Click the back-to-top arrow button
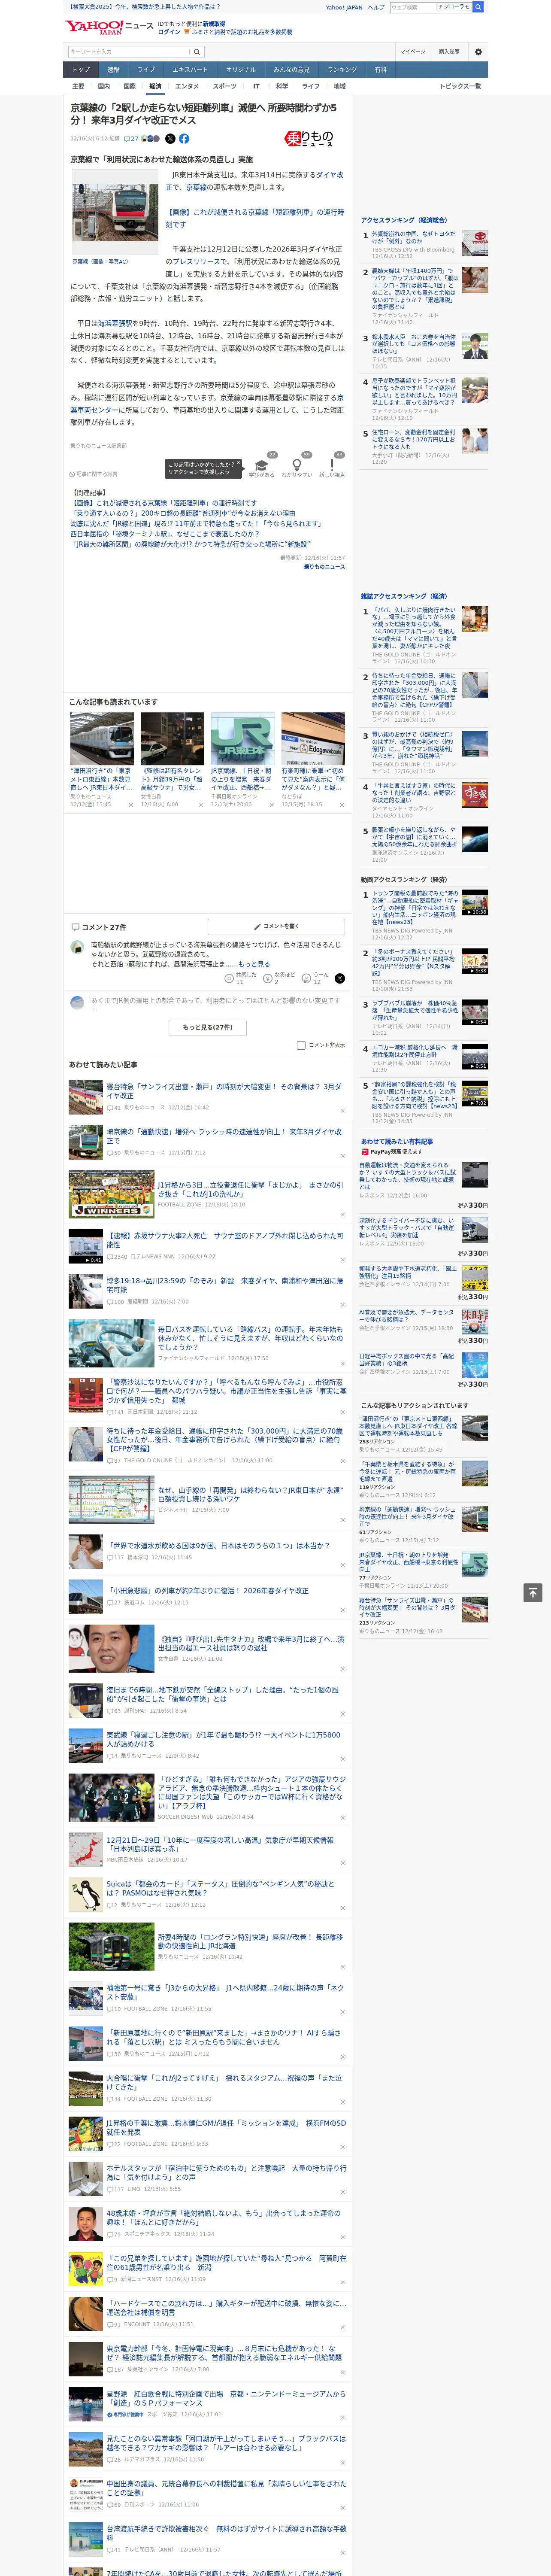This screenshot has height=2576, width=551. (x=533, y=1593)
